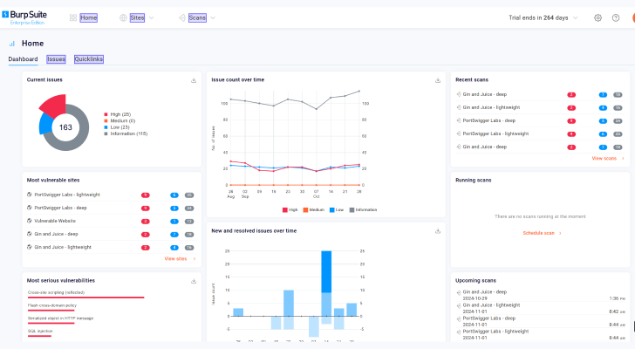The image size is (635, 349).
Task: Click the Scans icon in top navbar
Action: click(182, 17)
